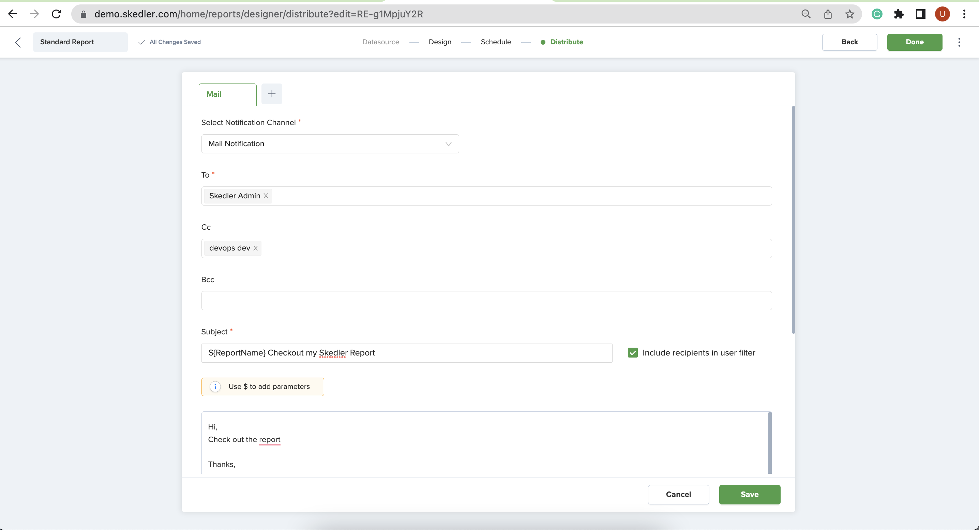979x530 pixels.
Task: Click the All Changes Saved status
Action: coord(169,42)
